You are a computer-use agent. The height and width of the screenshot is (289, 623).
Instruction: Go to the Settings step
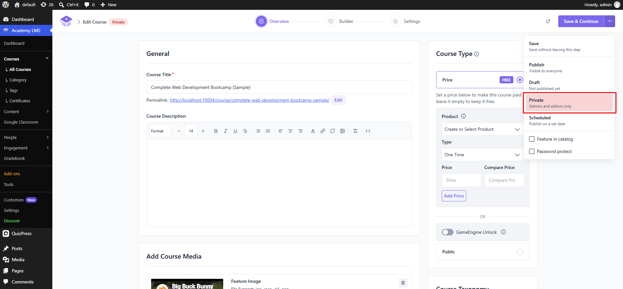(x=405, y=21)
